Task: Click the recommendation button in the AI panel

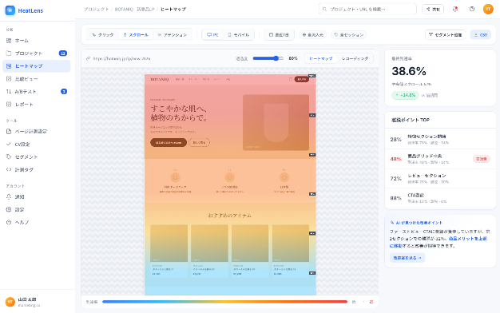Action: (407, 258)
